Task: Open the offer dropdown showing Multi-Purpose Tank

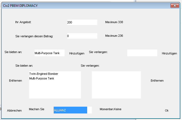Action: click(x=49, y=53)
